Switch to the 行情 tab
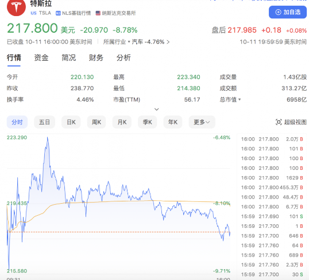This screenshot has width=309, height=280. pos(14,58)
